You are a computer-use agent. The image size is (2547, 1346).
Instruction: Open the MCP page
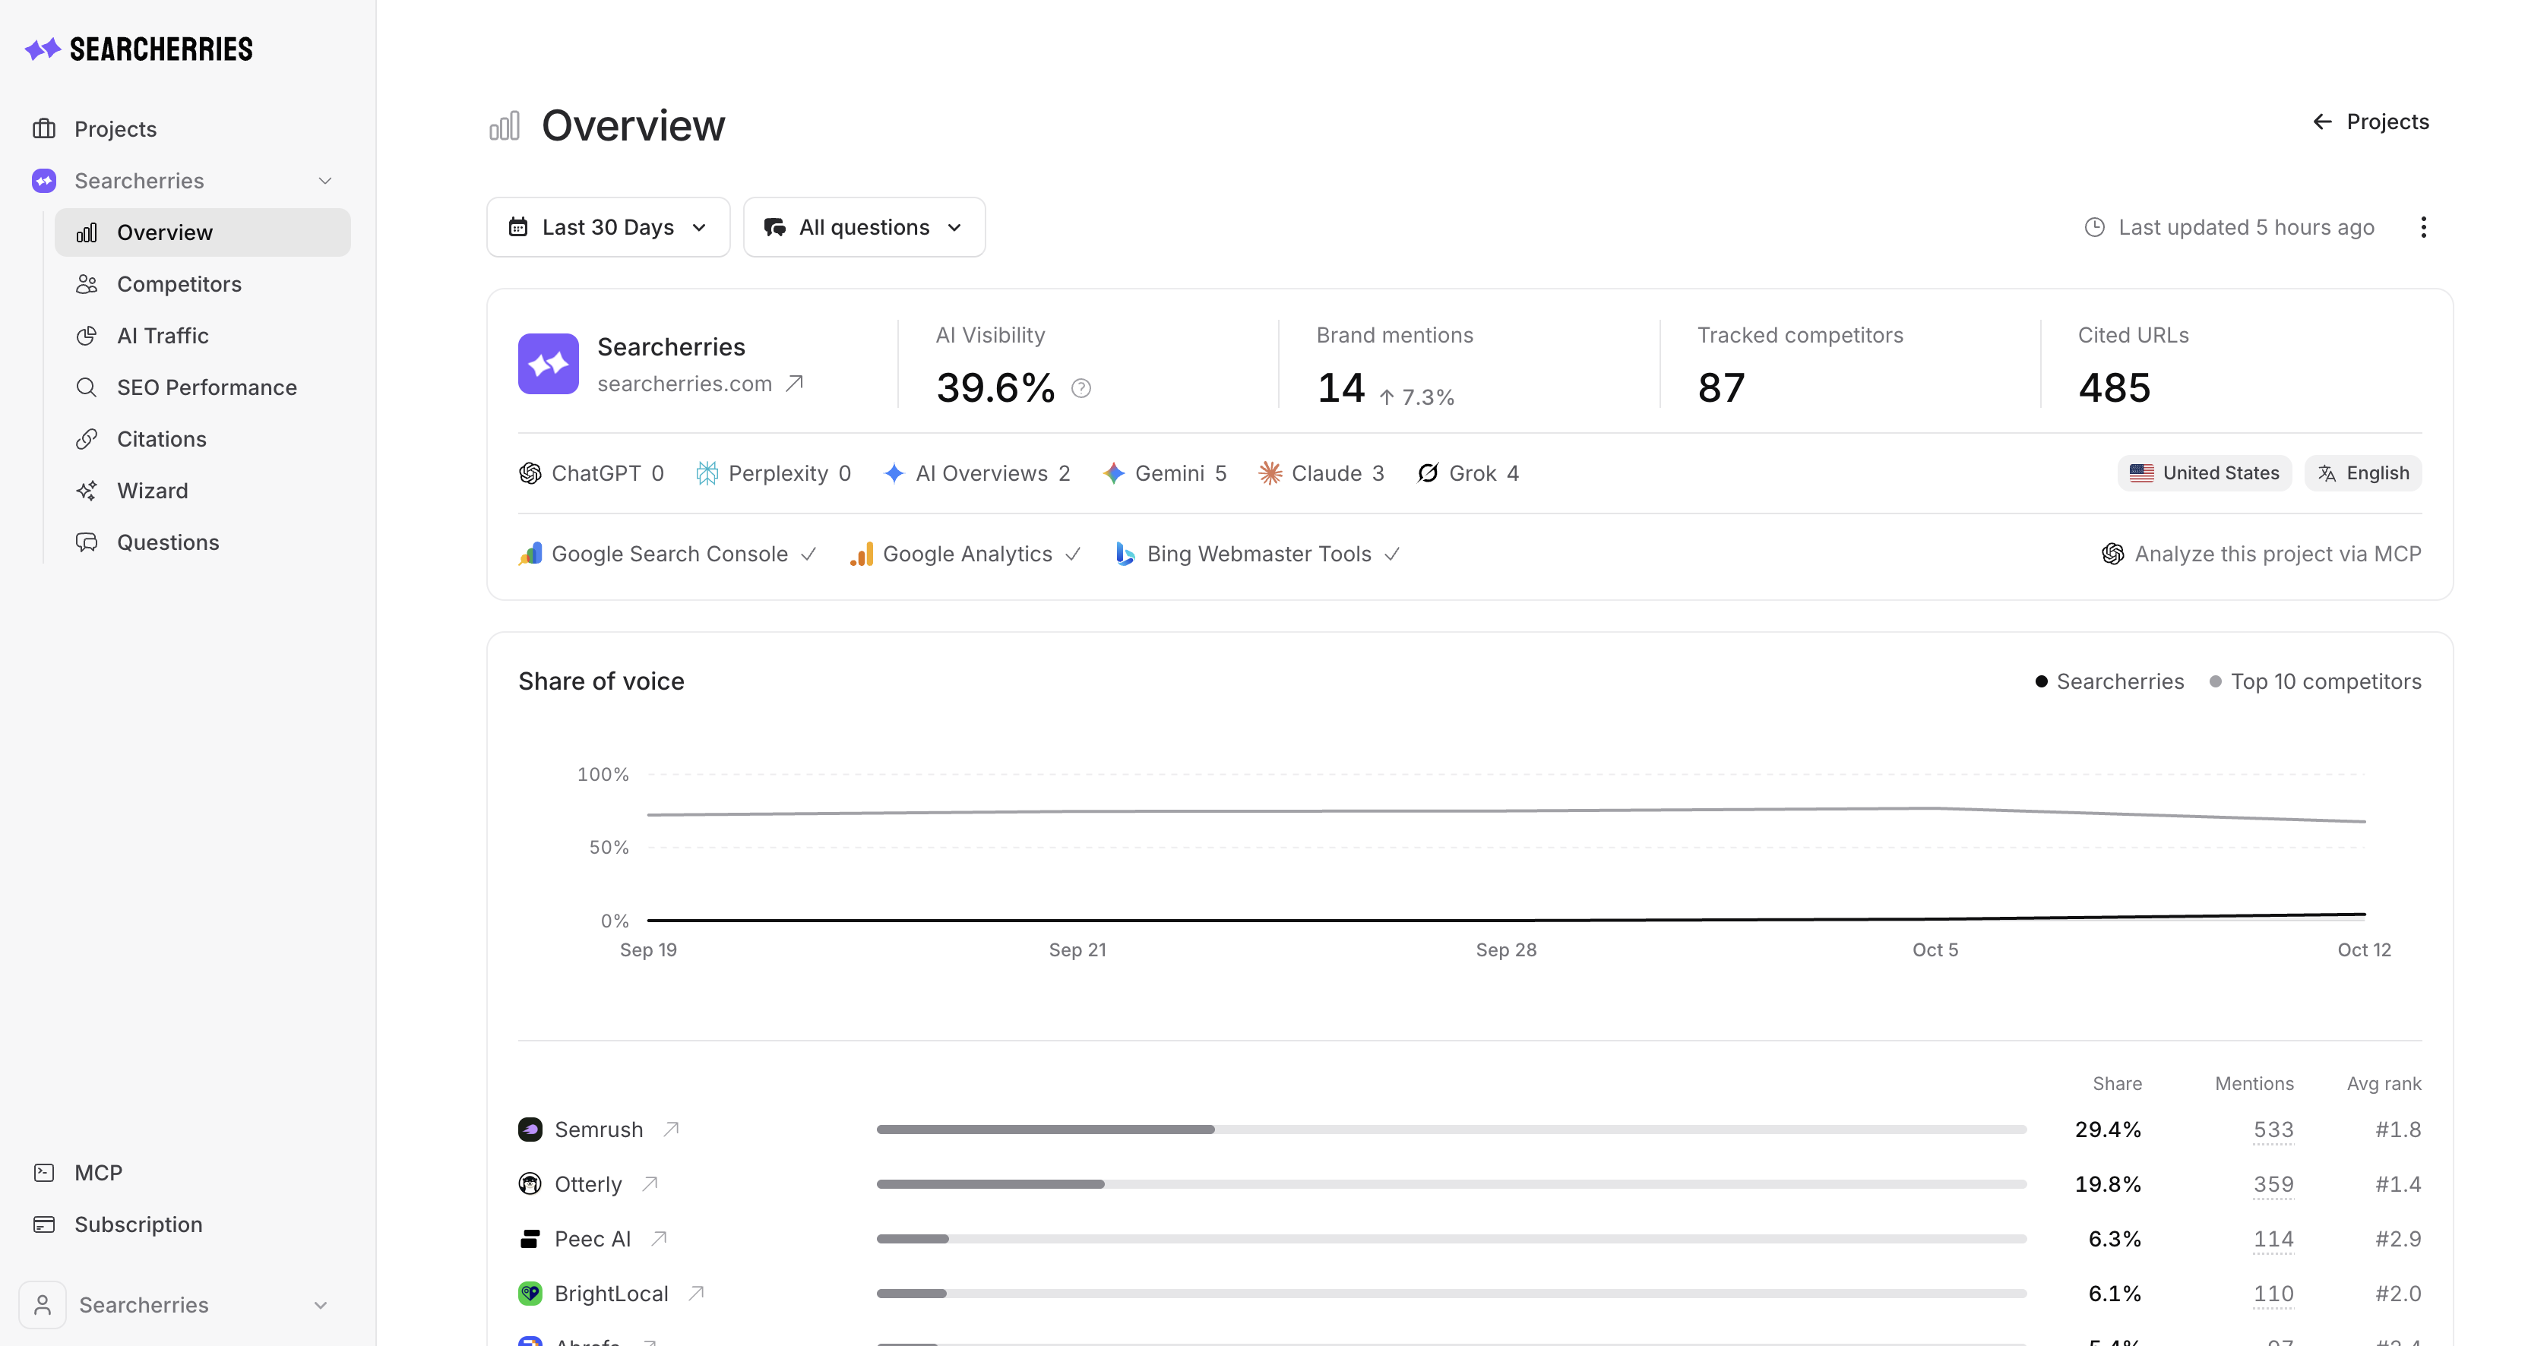coord(98,1173)
